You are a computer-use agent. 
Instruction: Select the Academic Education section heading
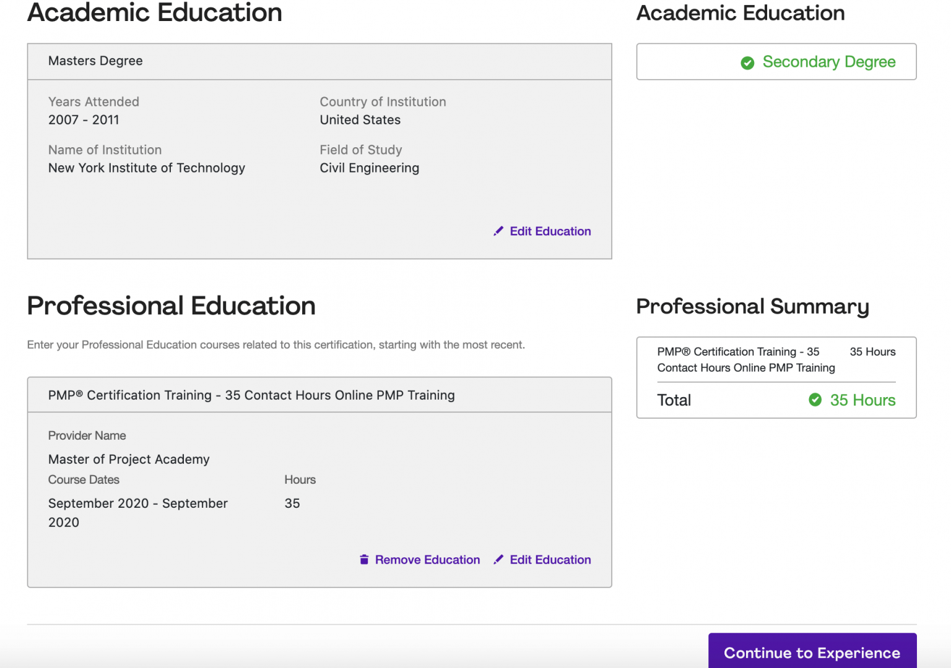(154, 14)
